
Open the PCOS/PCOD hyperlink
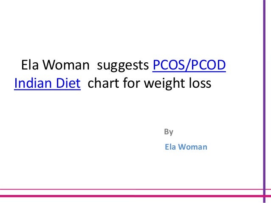189,65
